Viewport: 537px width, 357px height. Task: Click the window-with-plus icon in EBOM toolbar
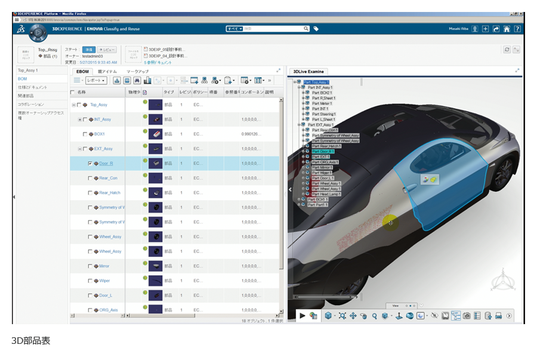pos(194,81)
